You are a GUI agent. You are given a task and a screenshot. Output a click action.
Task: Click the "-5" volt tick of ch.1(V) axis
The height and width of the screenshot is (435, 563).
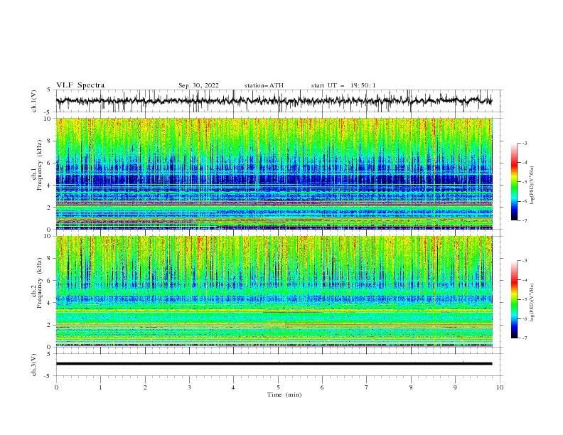(48, 112)
